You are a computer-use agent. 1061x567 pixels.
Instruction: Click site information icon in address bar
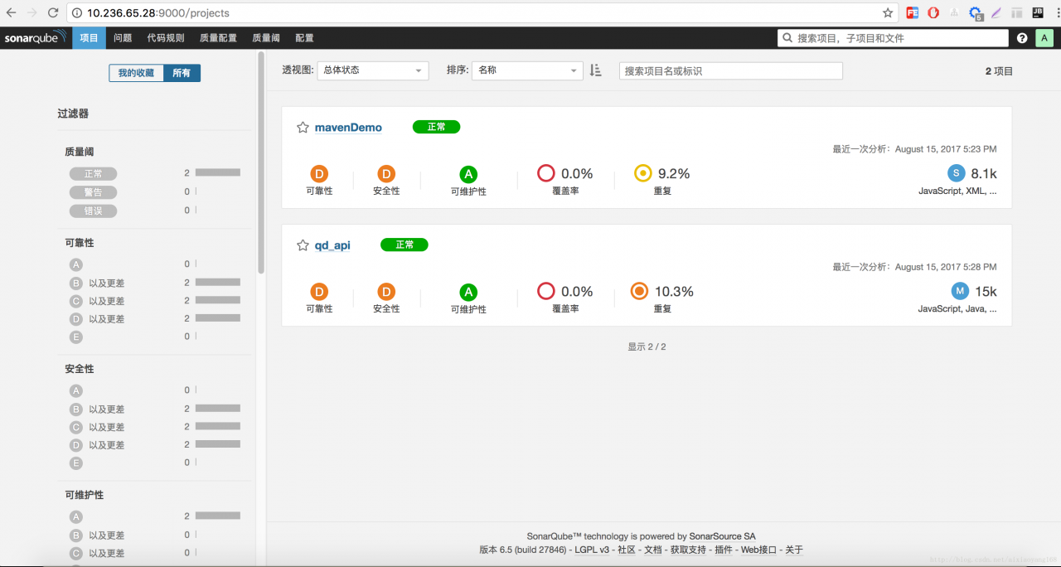tap(77, 13)
